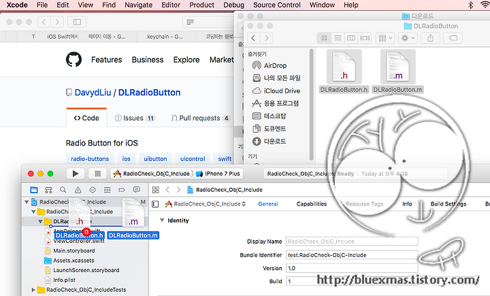Select Finder cover flow view mode
Viewport: 490px width, 296px height.
tap(365, 38)
